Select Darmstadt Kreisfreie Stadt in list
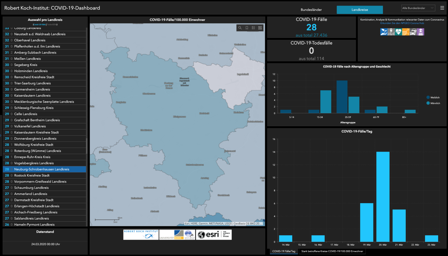This screenshot has width=448, height=256. coord(44,200)
